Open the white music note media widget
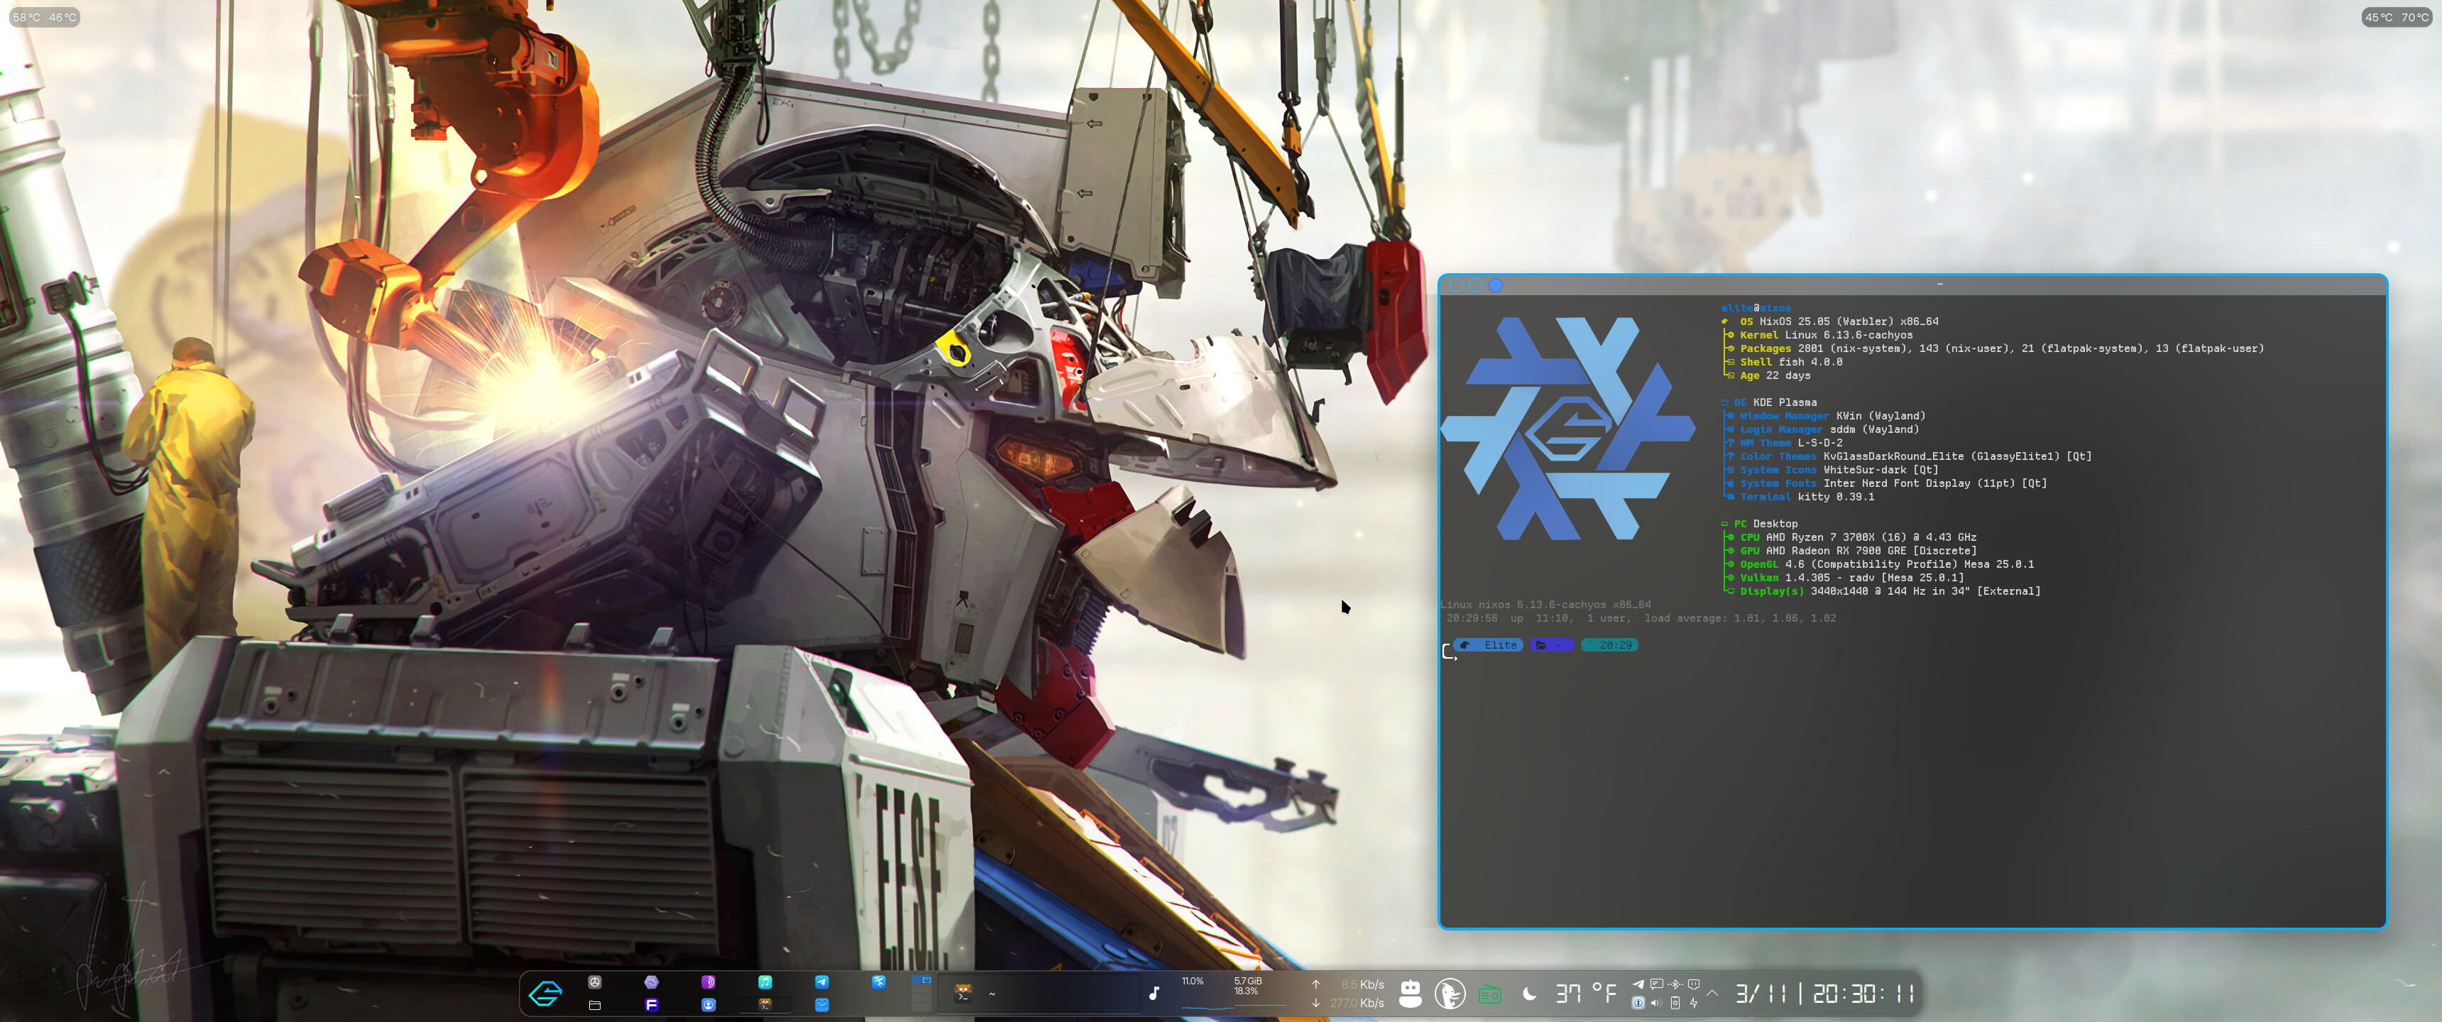The width and height of the screenshot is (2442, 1022). [1154, 994]
